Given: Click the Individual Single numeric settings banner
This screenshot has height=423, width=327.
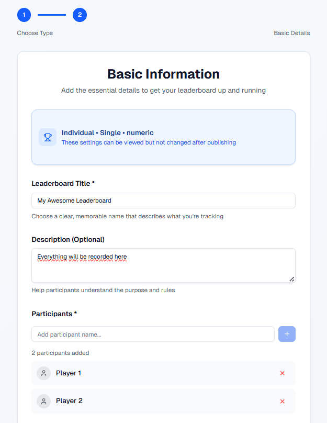Looking at the screenshot, I should click(x=163, y=137).
